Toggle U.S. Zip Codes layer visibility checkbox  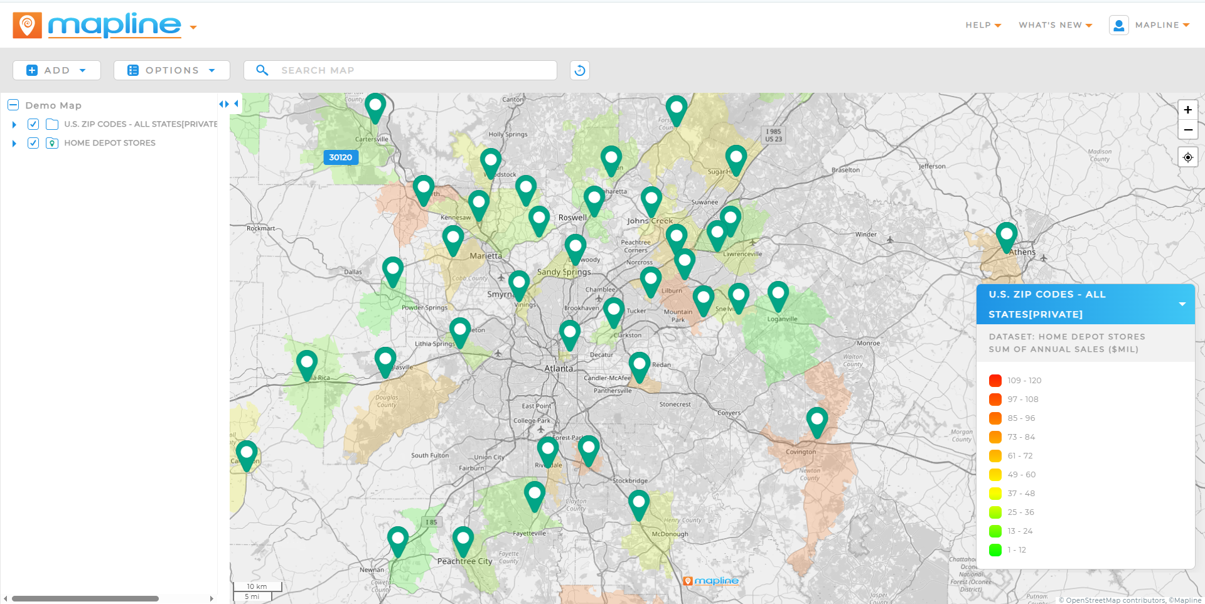[33, 124]
